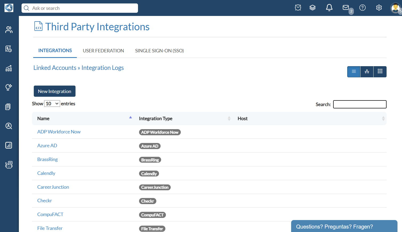The width and height of the screenshot is (402, 232).
Task: Open the Linked Accounts link
Action: click(55, 68)
